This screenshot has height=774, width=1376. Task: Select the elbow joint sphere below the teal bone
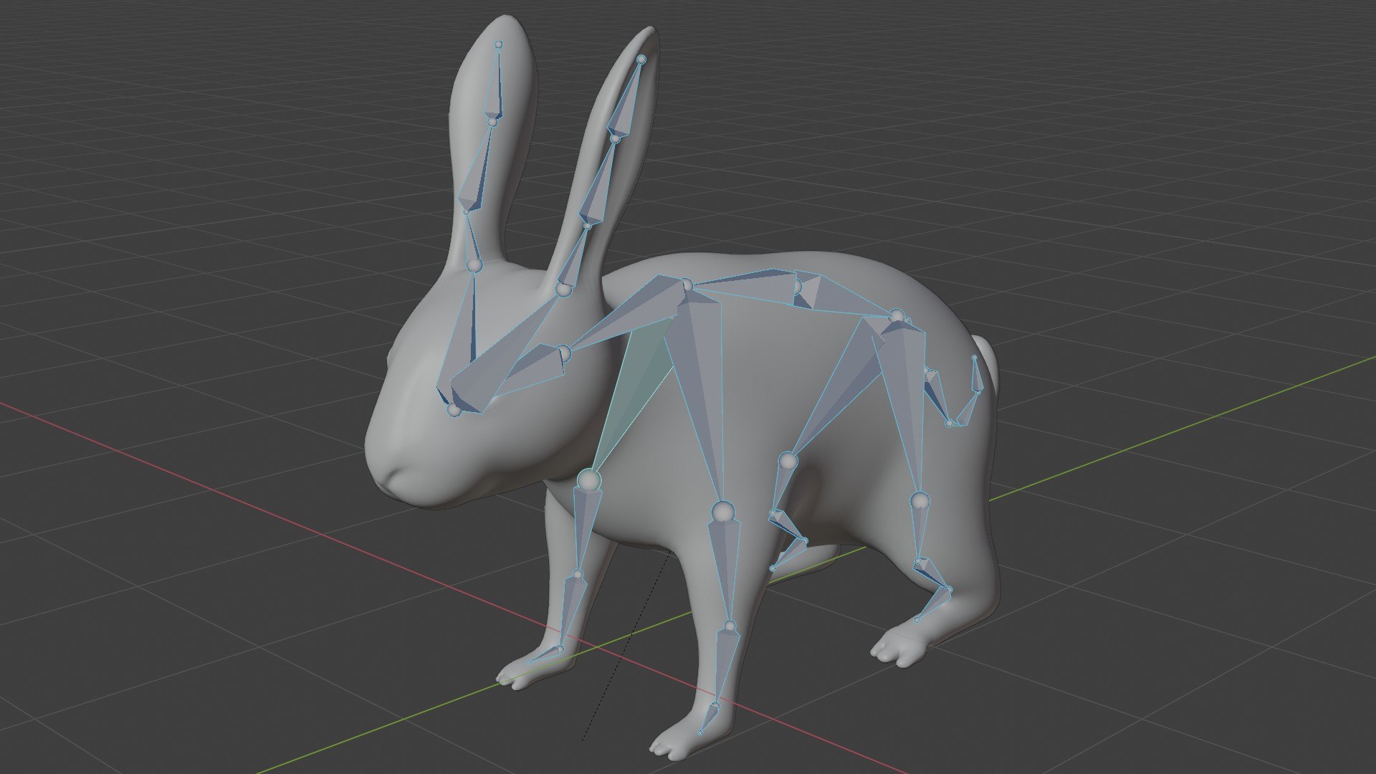pyautogui.click(x=588, y=479)
